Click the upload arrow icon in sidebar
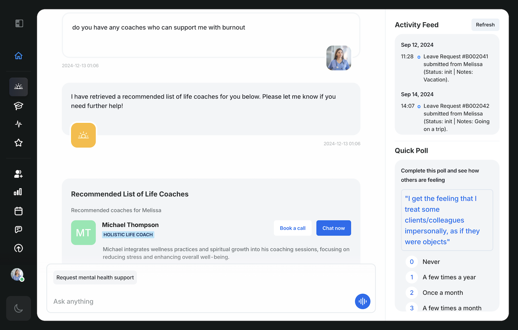The image size is (518, 330). click(18, 248)
